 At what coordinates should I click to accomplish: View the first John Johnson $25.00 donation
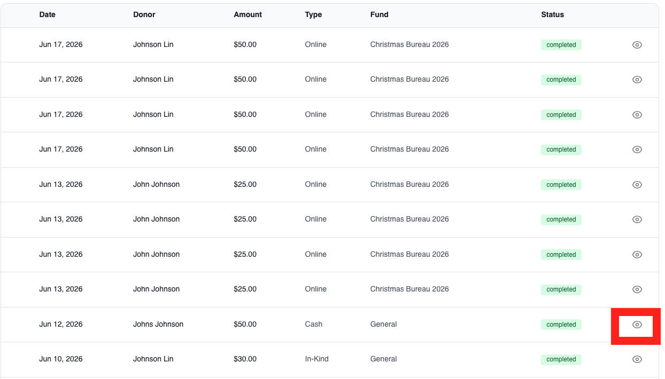point(637,185)
